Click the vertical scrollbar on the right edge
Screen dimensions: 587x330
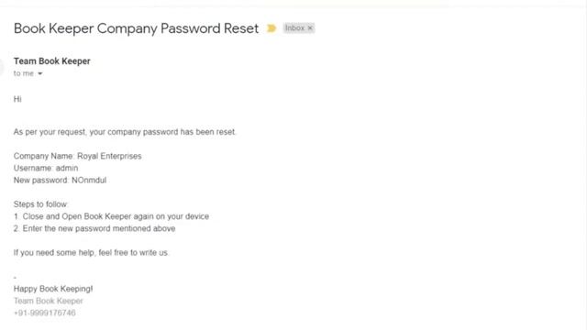pos(584,165)
